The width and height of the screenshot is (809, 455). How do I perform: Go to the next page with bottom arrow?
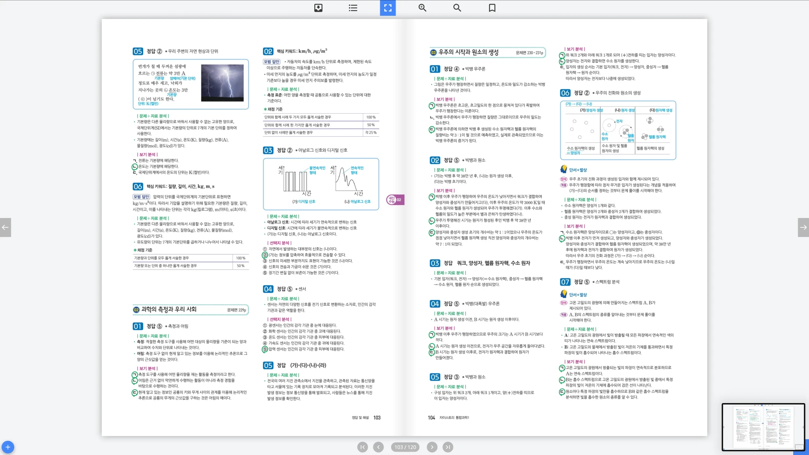point(432,447)
